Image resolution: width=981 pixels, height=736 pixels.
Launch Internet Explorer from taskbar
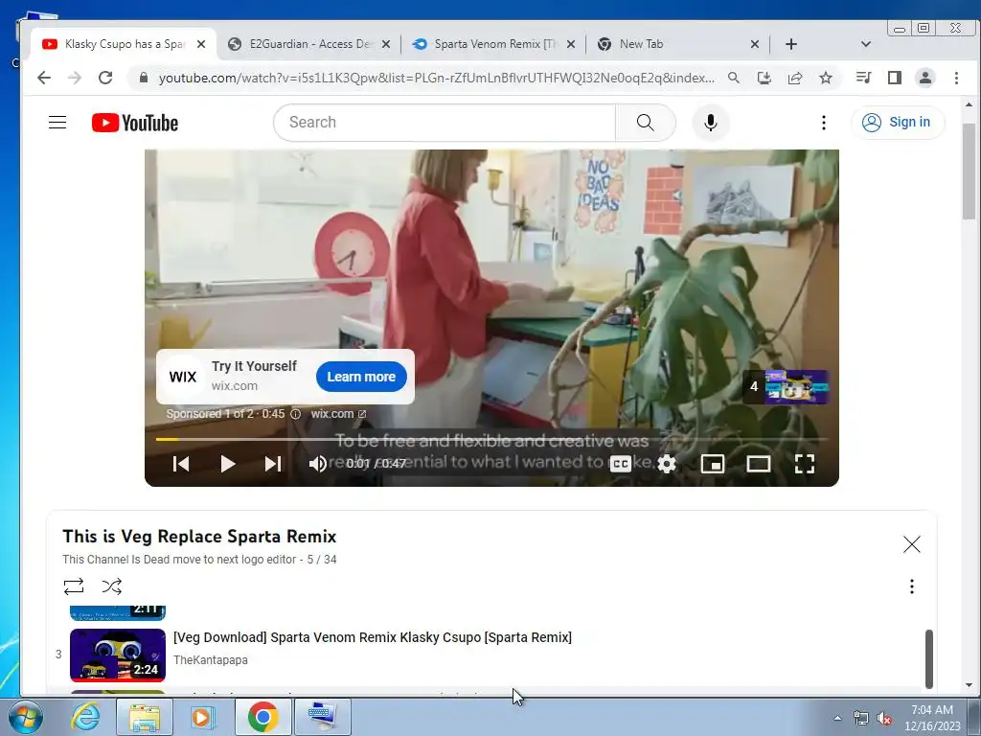coord(85,717)
